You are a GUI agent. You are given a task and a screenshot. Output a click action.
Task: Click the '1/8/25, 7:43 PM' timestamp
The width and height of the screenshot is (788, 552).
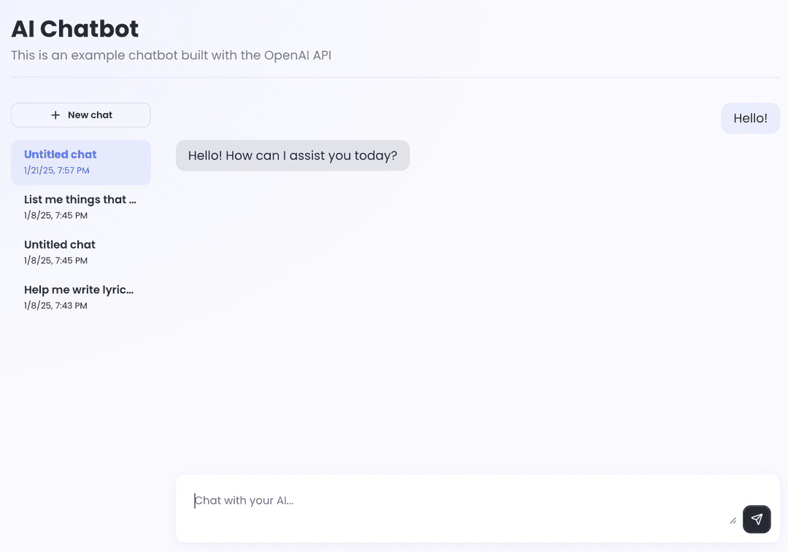click(55, 306)
